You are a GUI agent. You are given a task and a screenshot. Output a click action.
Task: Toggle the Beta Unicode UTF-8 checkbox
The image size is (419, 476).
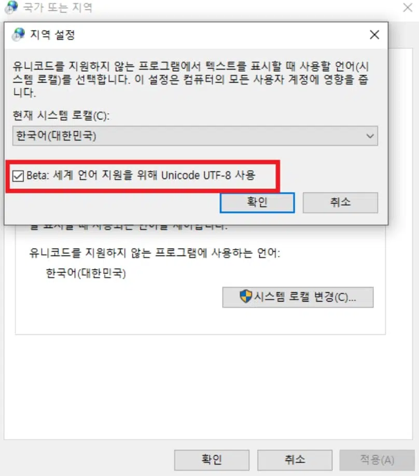click(x=18, y=175)
